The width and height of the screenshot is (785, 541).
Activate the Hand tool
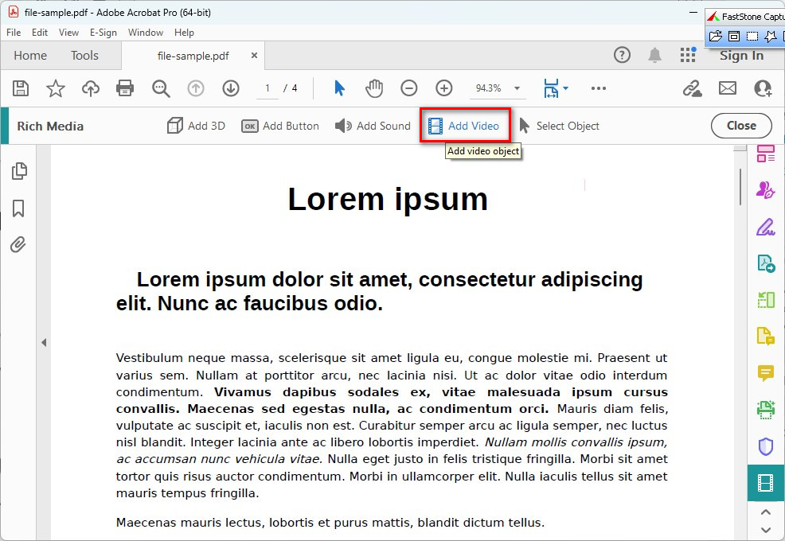[x=374, y=88]
